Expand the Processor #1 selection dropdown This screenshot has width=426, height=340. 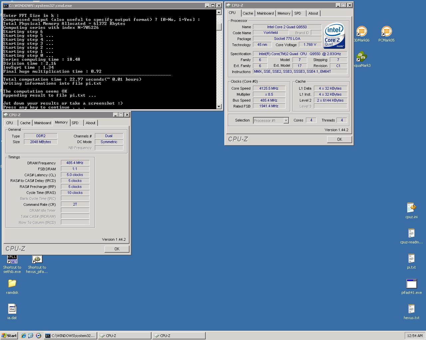tap(286, 121)
